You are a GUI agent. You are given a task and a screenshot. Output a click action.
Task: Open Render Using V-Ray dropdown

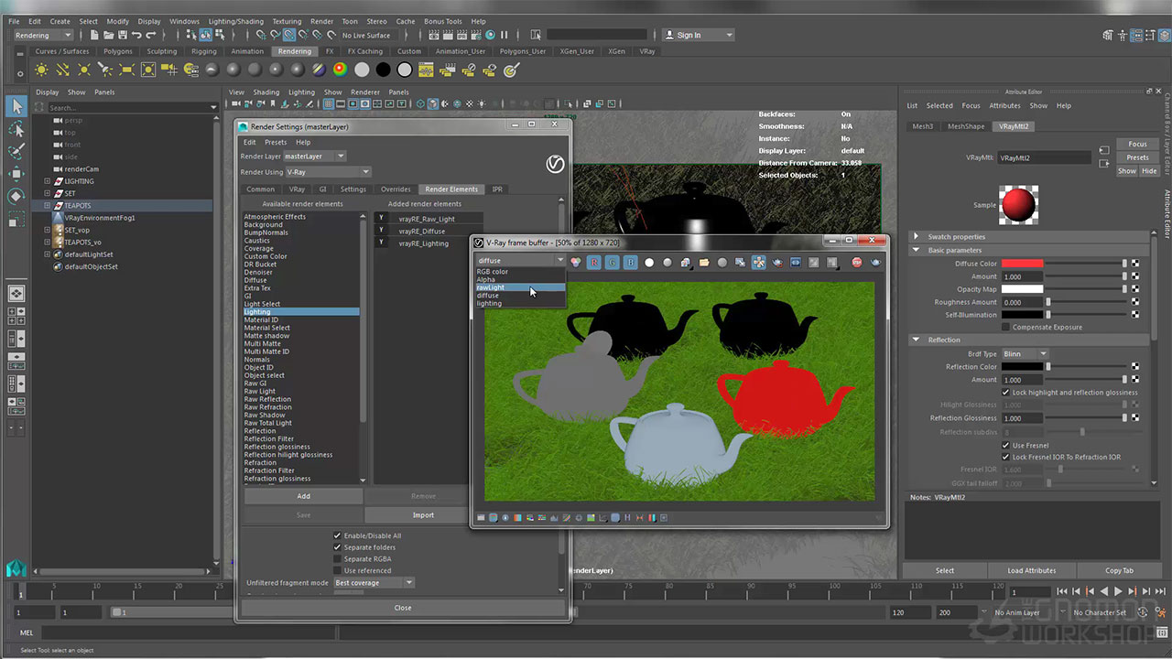point(328,172)
